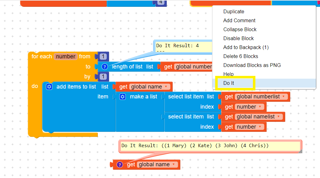
Task: Click the 'from' value 1 number block
Action: click(103, 56)
